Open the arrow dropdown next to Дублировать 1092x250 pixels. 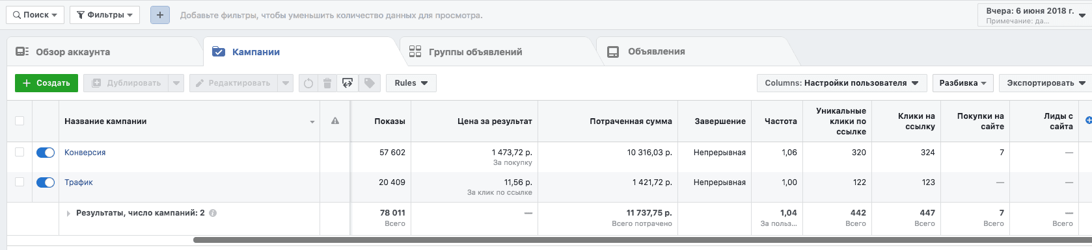(x=176, y=83)
